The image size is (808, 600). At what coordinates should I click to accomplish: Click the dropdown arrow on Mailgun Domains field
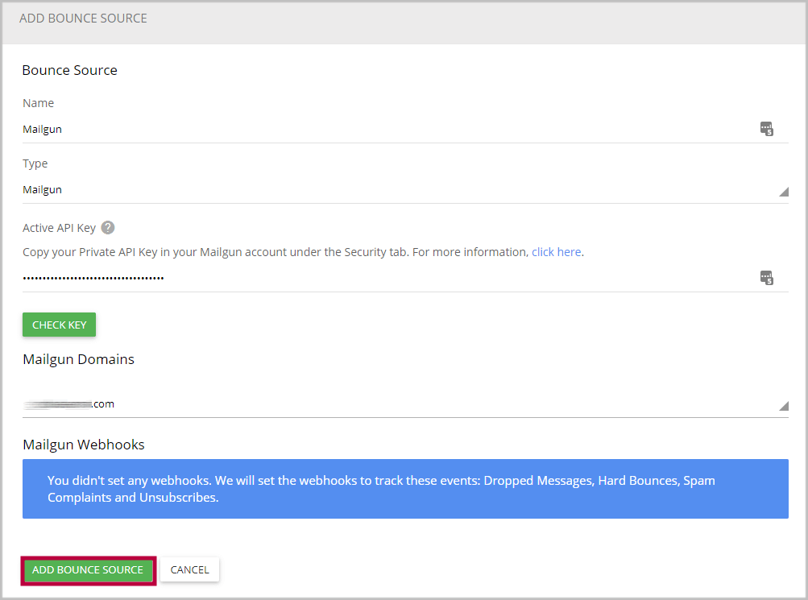[x=782, y=406]
